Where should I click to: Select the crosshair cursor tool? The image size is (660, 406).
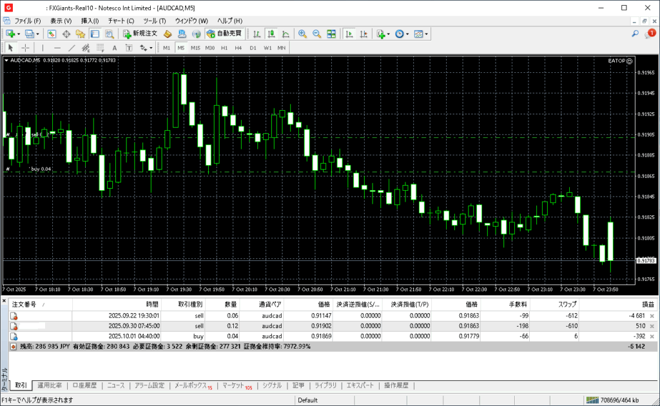coord(26,48)
